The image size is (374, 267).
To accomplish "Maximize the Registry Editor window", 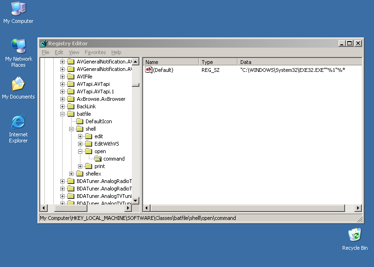I will tap(349, 43).
